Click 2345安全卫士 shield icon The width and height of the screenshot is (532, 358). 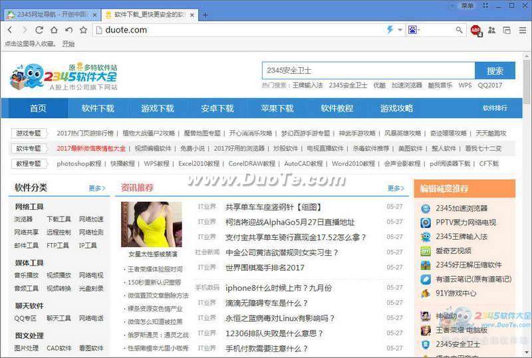[x=426, y=345]
